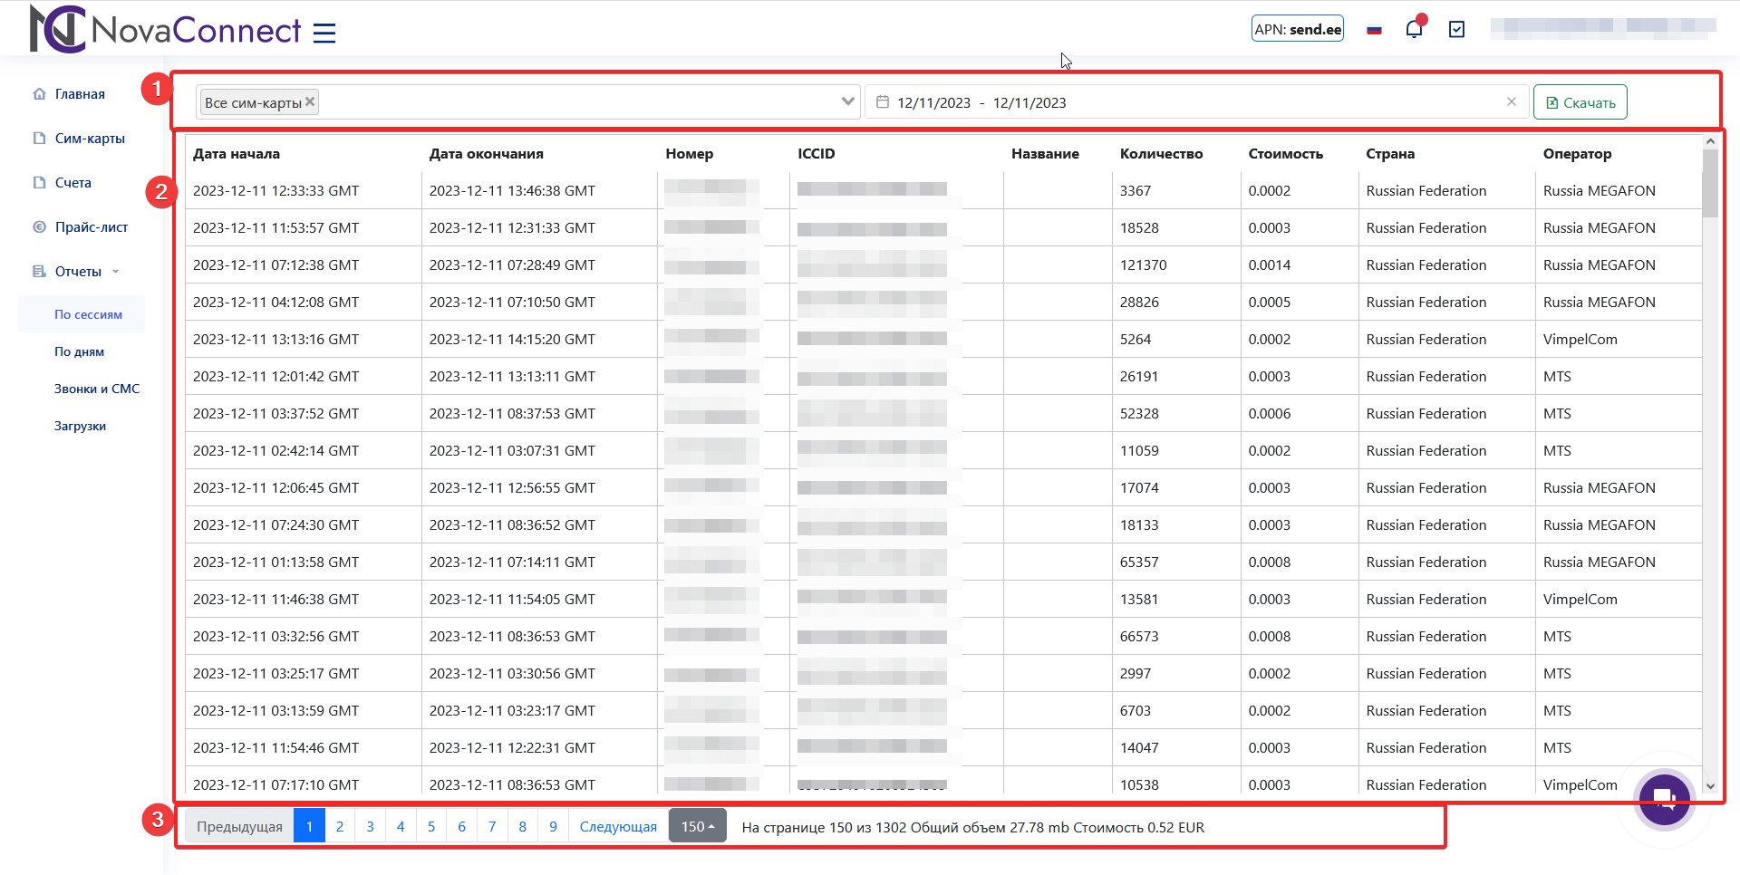Image resolution: width=1740 pixels, height=875 pixels.
Task: Go to the Прайс-лист page
Action: coord(91,227)
